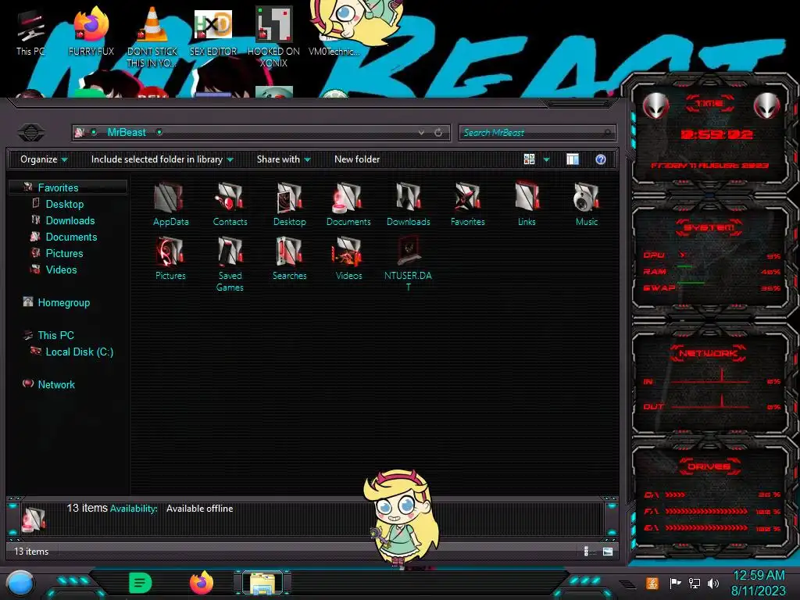
Task: Open the Help button in Explorer toolbar
Action: click(601, 159)
